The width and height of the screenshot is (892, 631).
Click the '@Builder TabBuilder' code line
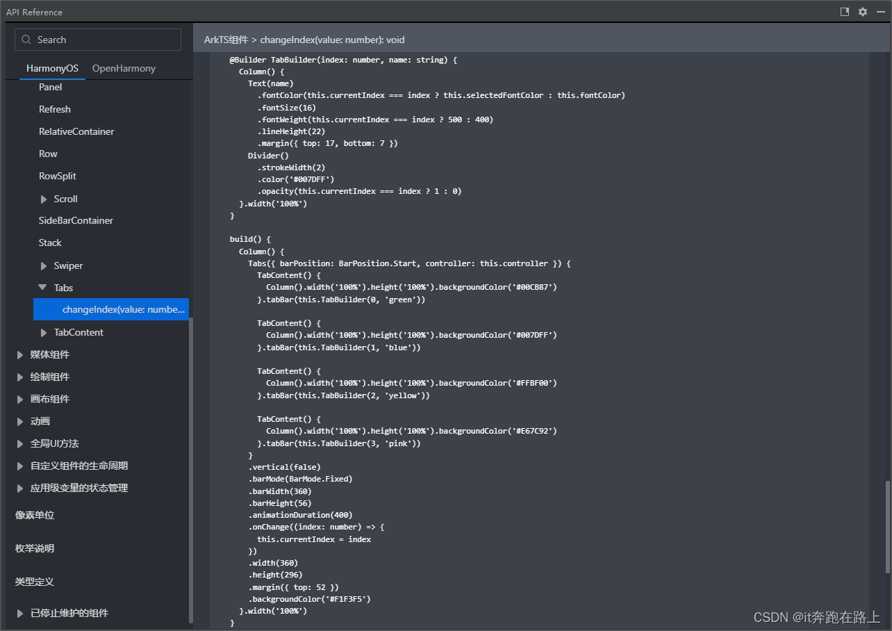pos(343,60)
